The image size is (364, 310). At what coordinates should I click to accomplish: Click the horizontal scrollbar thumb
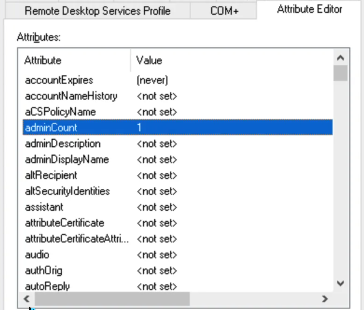click(112, 298)
